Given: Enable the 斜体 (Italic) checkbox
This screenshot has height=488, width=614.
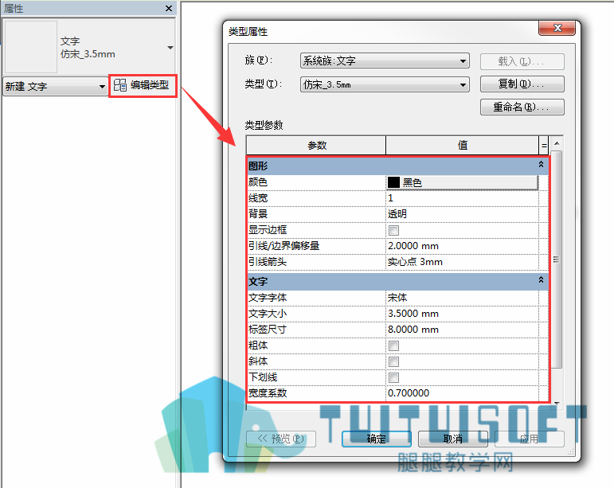Looking at the screenshot, I should click(x=393, y=361).
